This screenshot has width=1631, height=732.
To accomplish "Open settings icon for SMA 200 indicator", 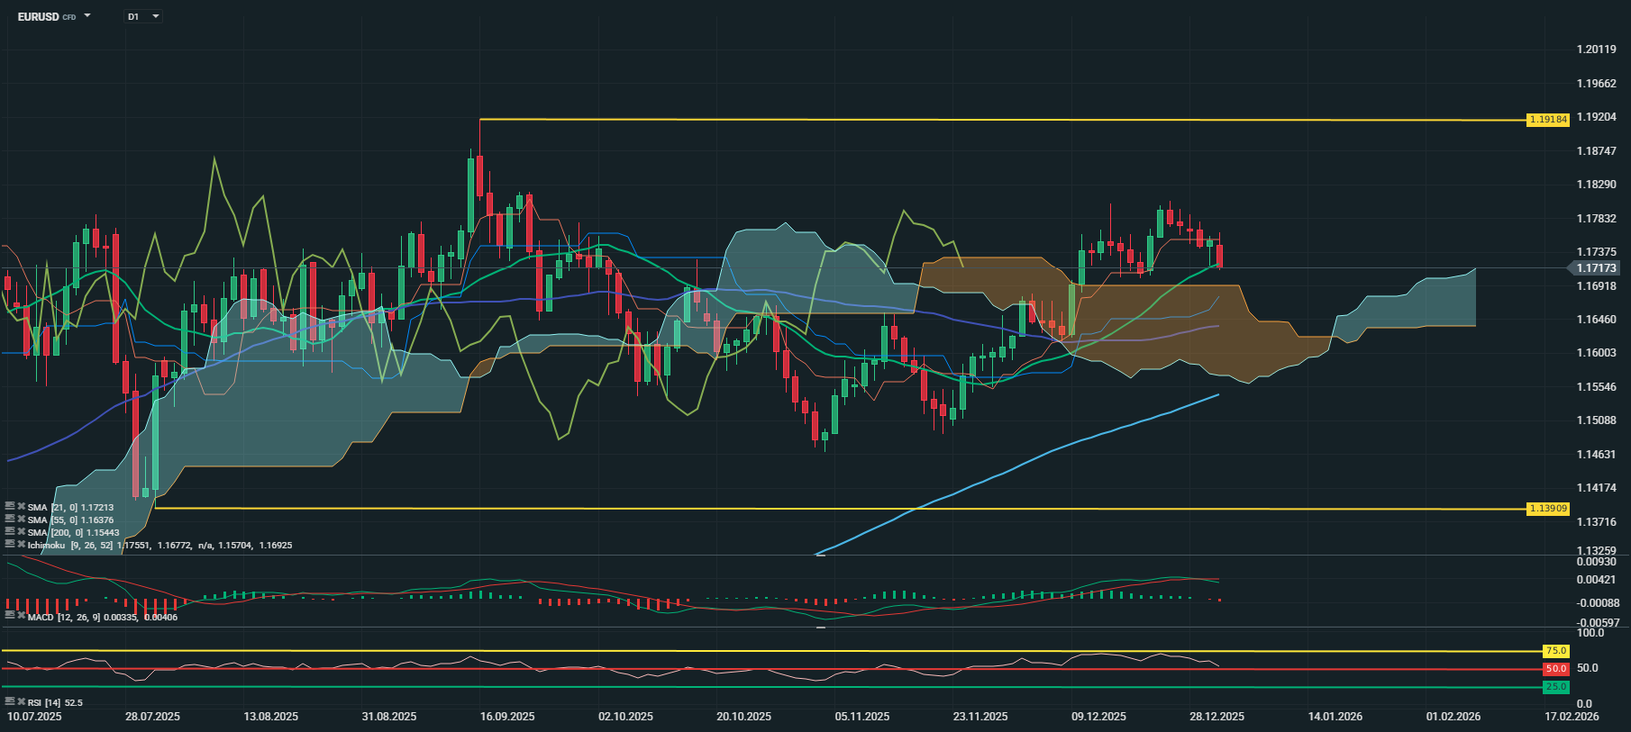I will [x=10, y=532].
